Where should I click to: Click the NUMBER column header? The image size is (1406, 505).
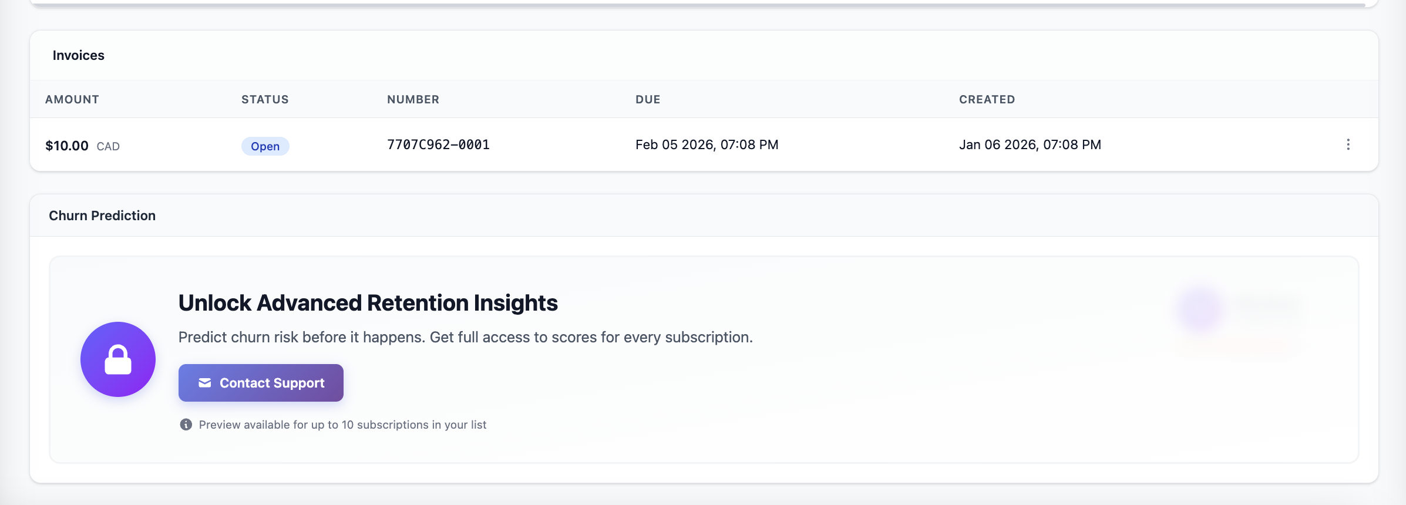tap(413, 99)
